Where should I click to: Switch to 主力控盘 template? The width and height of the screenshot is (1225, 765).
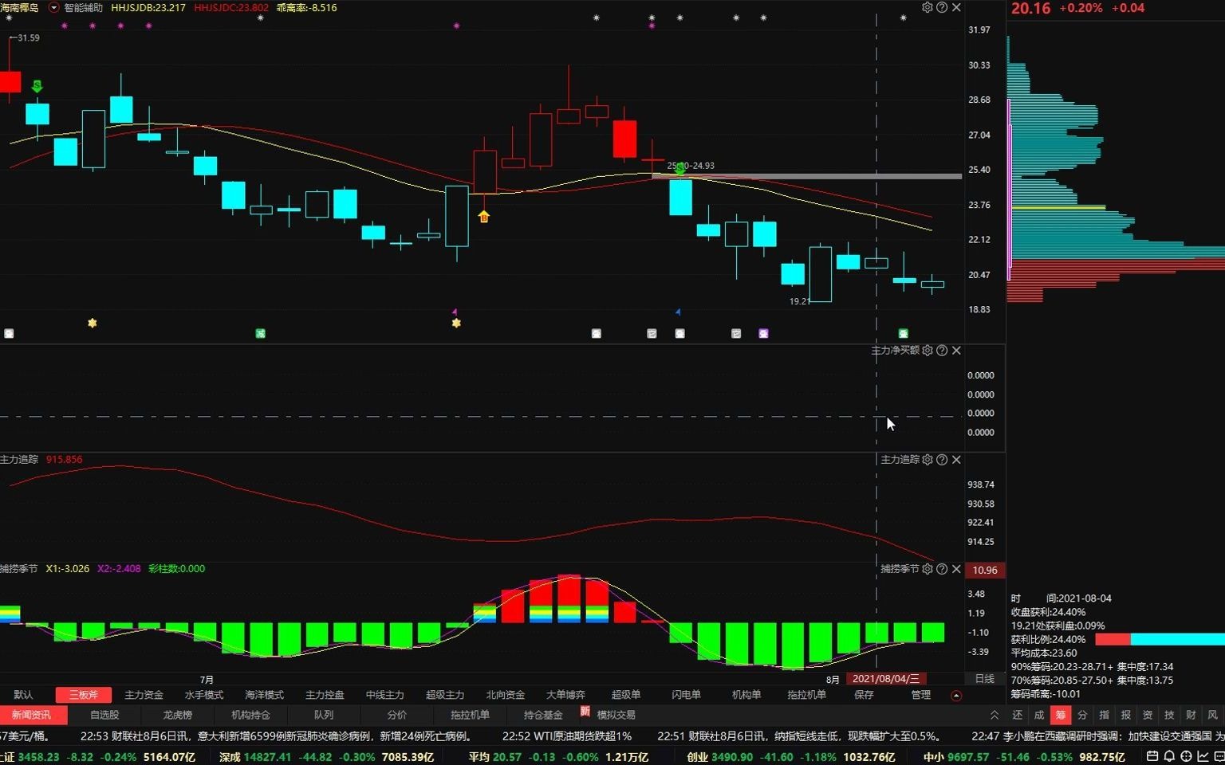pos(325,696)
